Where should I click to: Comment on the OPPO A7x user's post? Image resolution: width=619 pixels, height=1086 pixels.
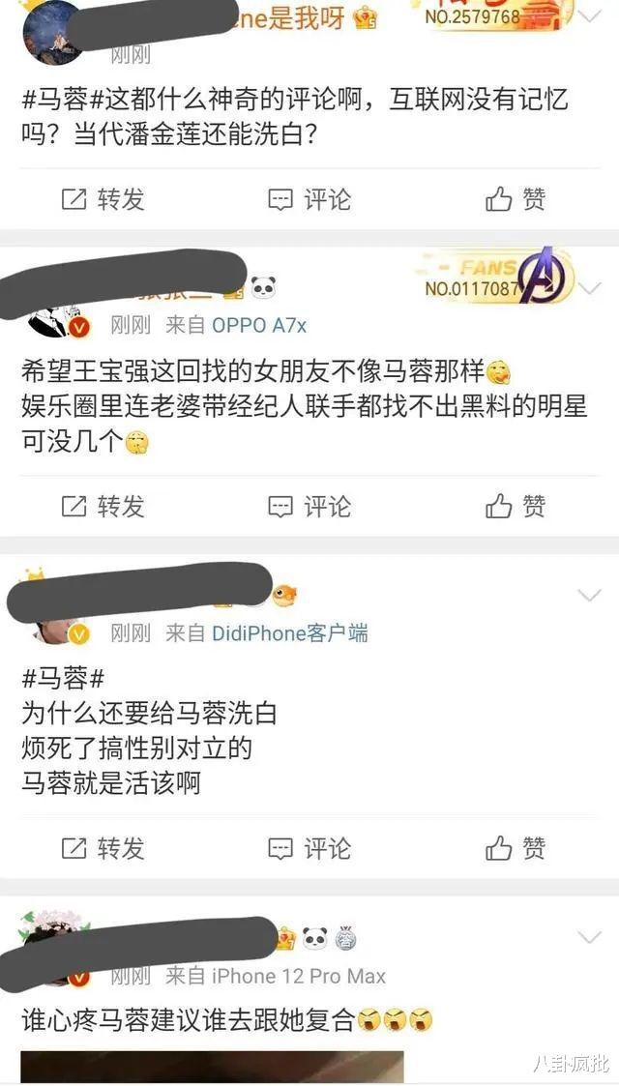click(309, 507)
